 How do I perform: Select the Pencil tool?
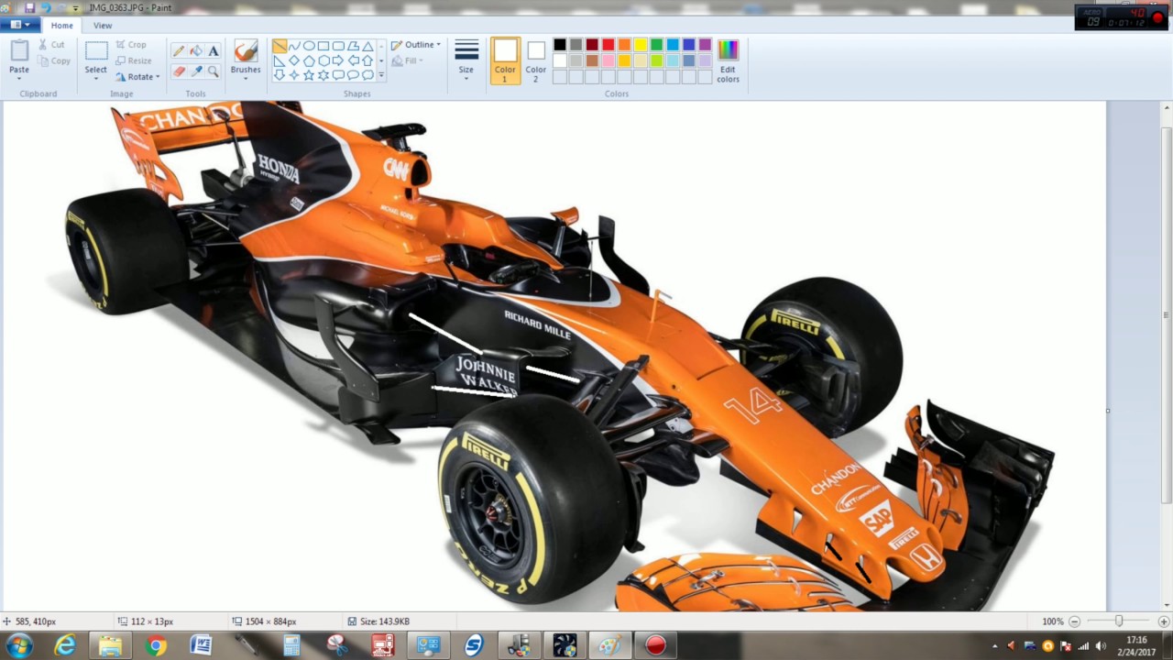pyautogui.click(x=179, y=51)
